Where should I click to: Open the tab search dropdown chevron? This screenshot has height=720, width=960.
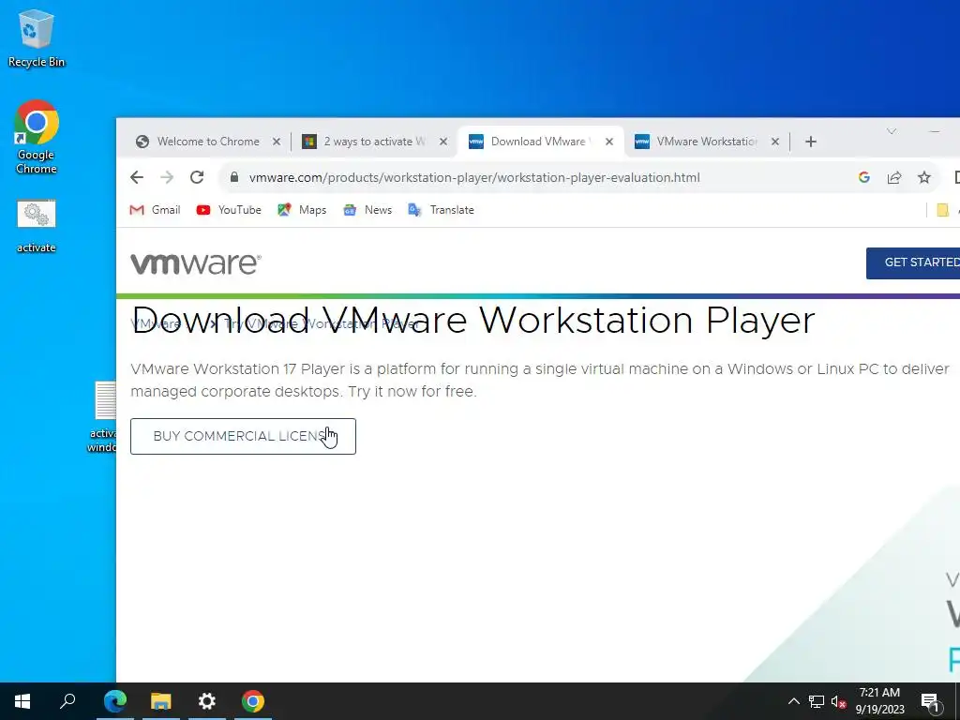892,131
